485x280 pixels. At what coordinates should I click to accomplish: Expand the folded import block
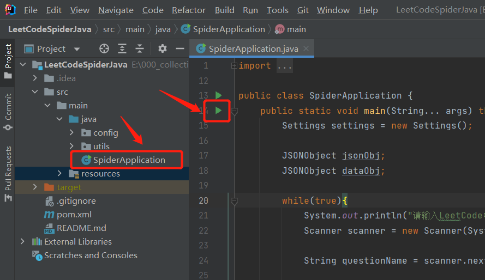pyautogui.click(x=234, y=65)
